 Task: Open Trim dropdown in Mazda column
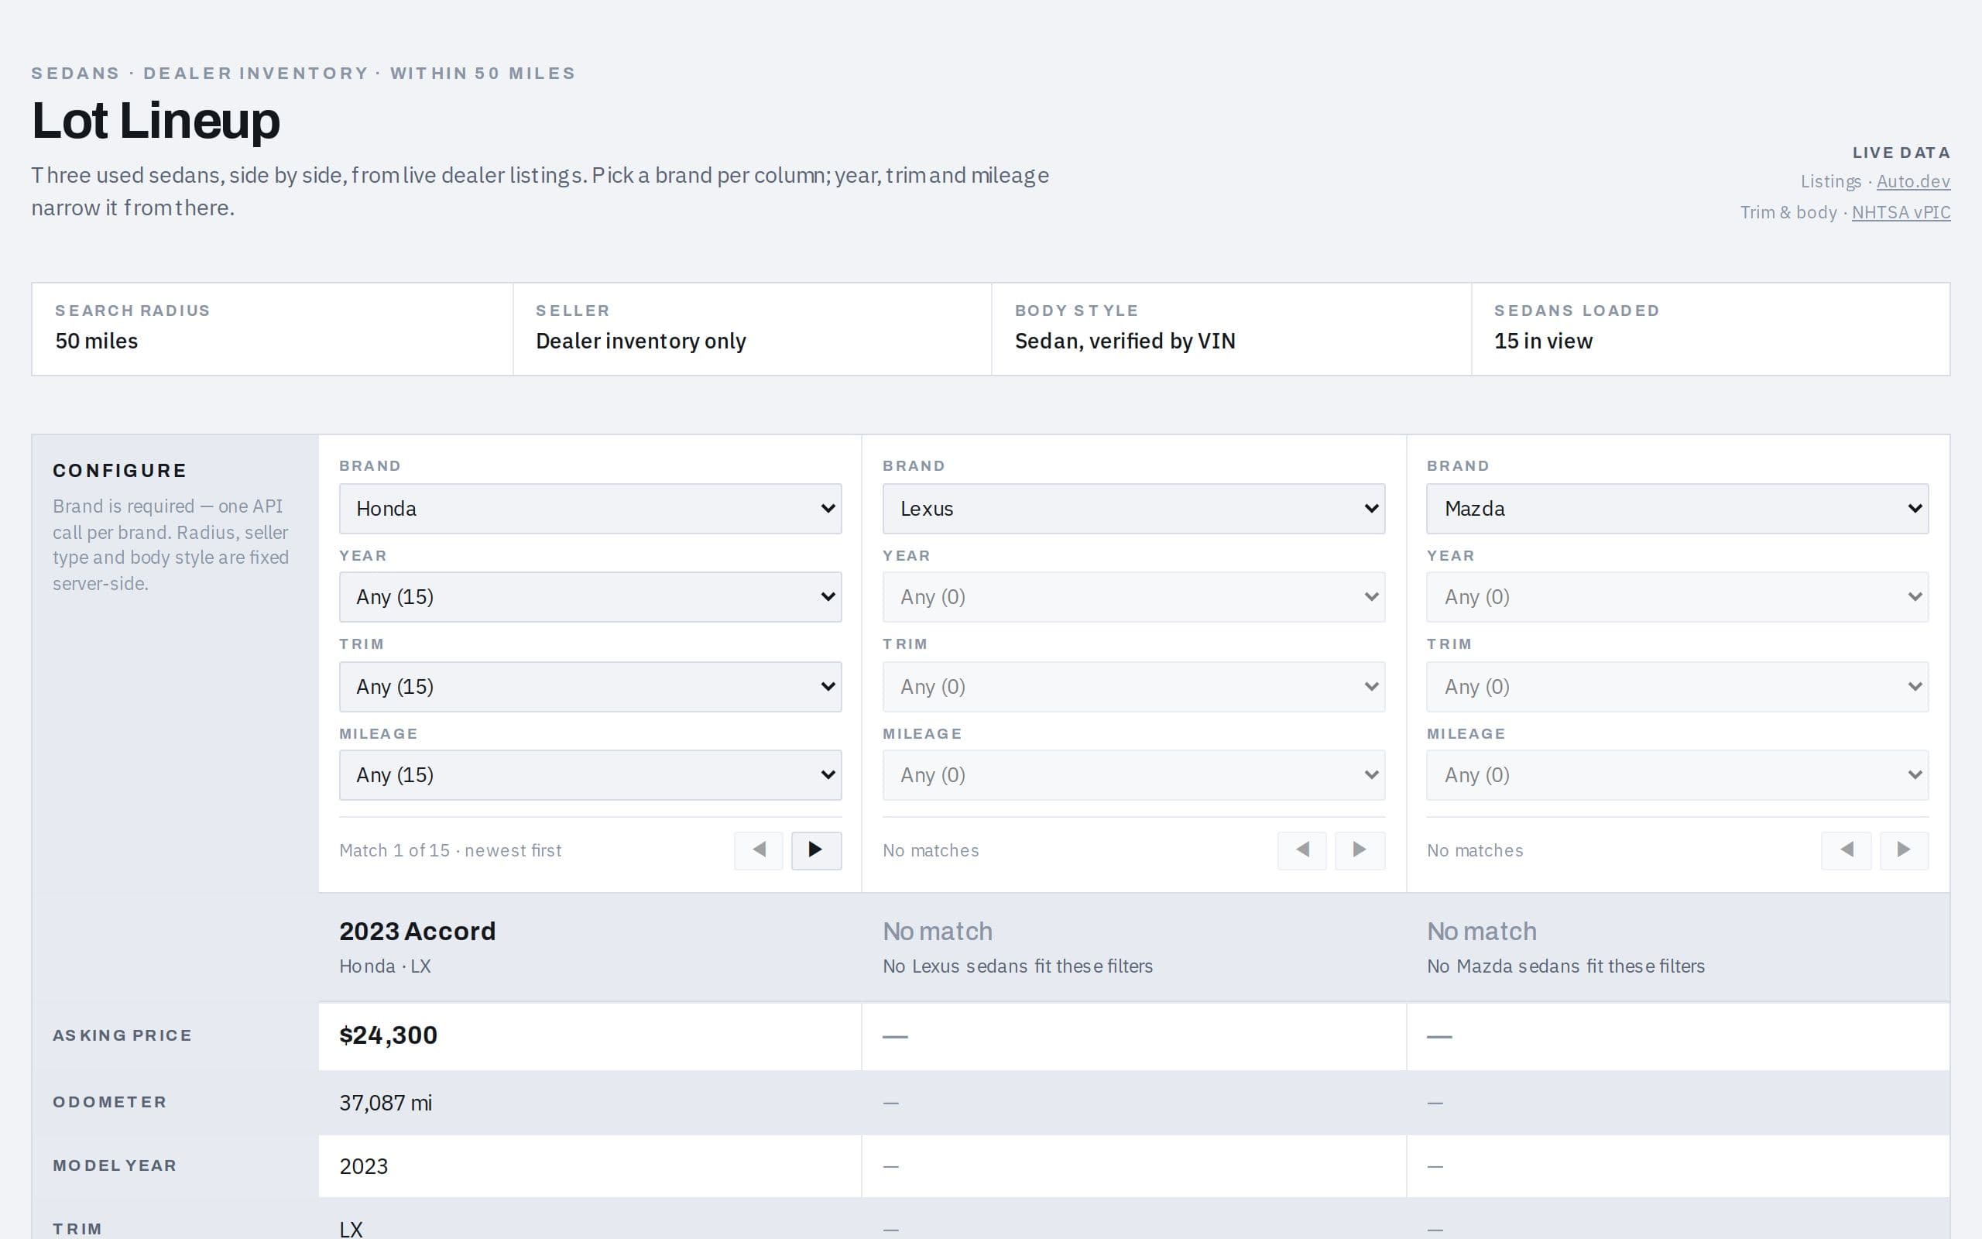[1677, 687]
